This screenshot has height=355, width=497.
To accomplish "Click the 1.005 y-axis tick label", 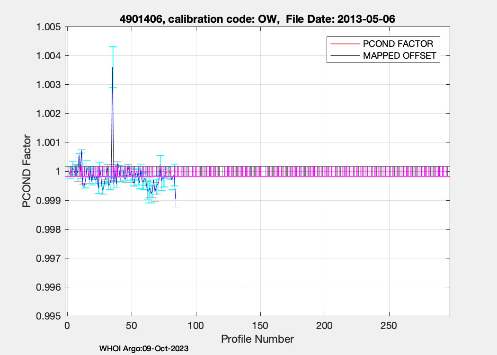I will 49,27.
